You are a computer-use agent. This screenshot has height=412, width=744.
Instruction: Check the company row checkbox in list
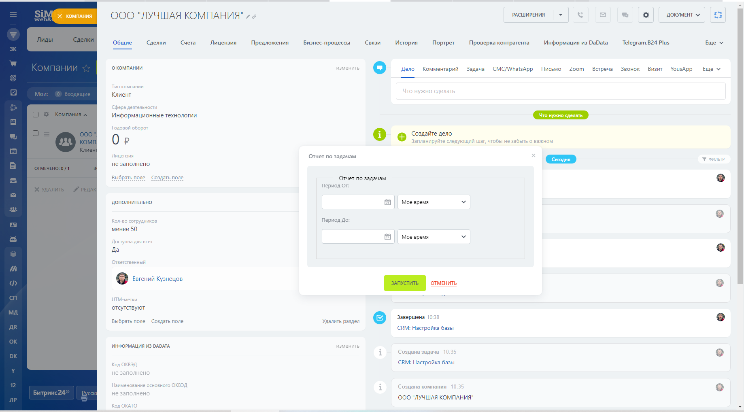pyautogui.click(x=36, y=133)
